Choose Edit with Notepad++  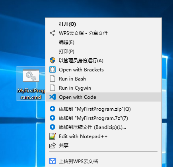pos(103,136)
